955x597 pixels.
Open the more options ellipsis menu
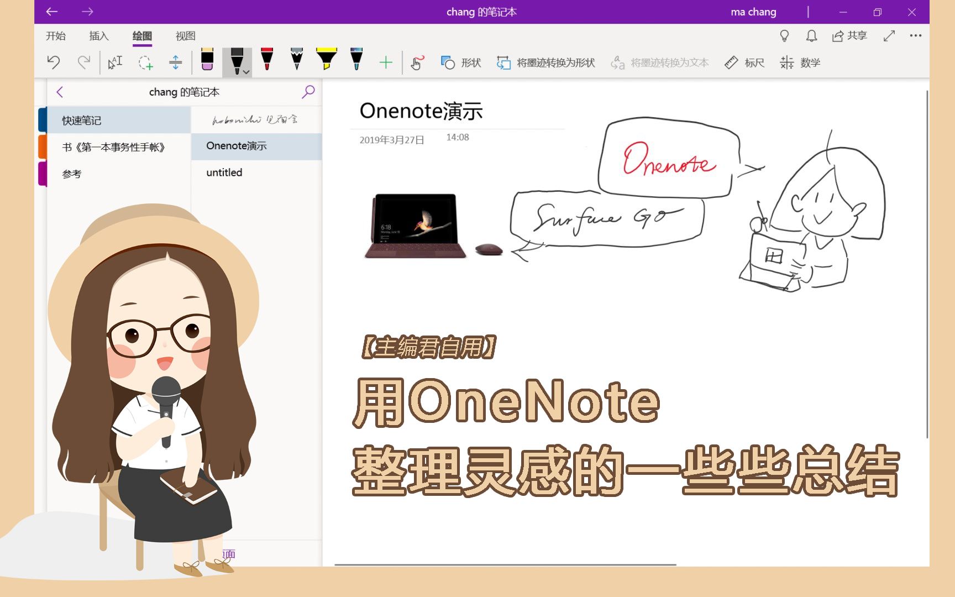pos(916,36)
